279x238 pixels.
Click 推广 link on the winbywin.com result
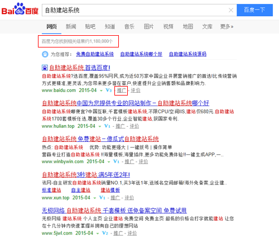(129, 161)
